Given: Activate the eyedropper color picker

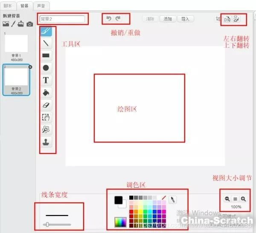Looking at the screenshot, I should click(172, 200).
